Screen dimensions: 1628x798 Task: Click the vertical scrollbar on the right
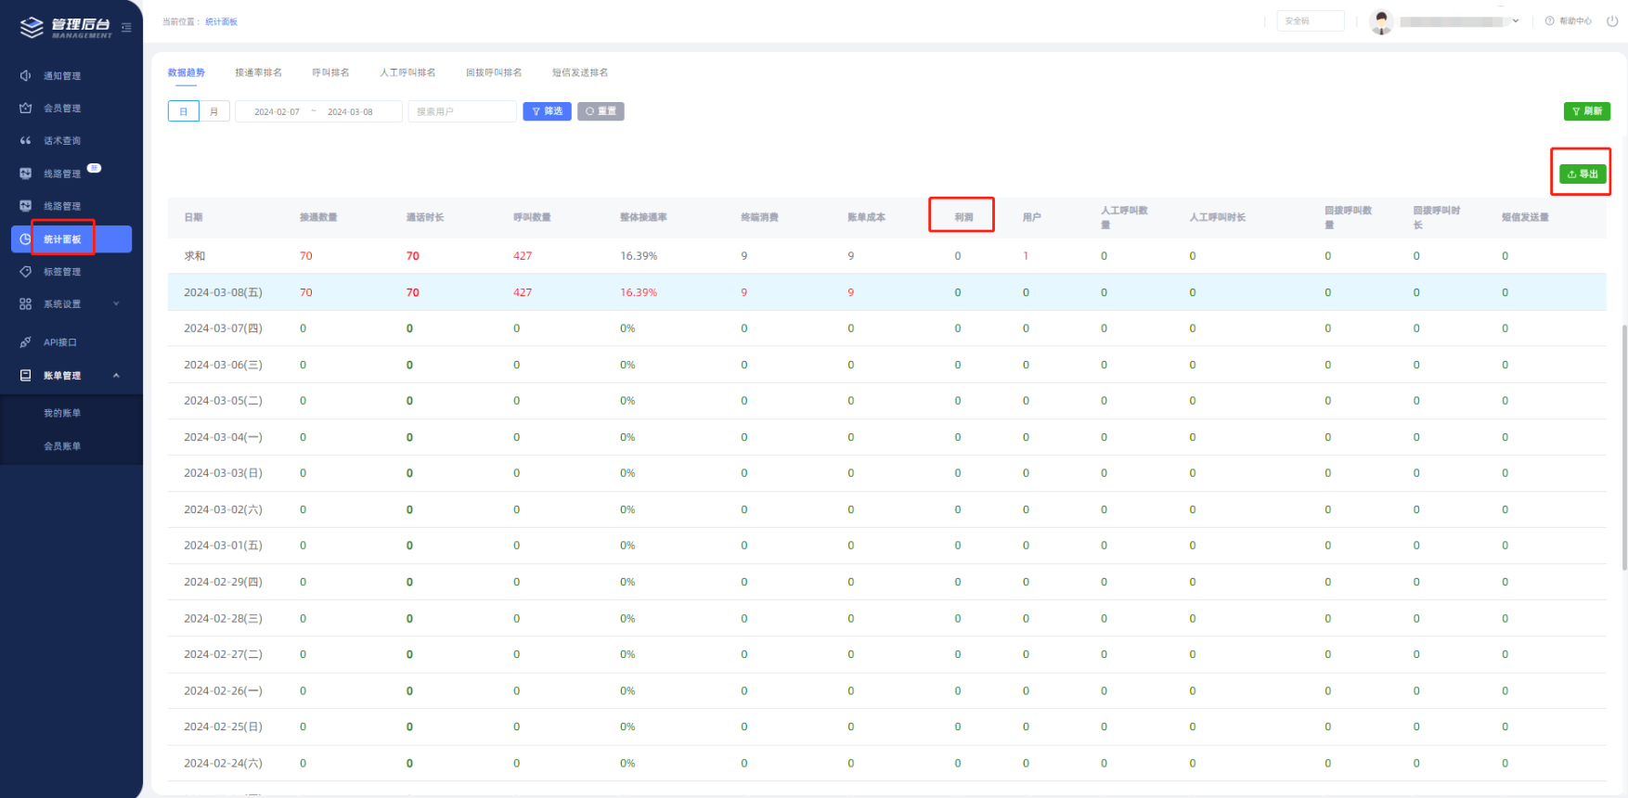tap(1623, 464)
